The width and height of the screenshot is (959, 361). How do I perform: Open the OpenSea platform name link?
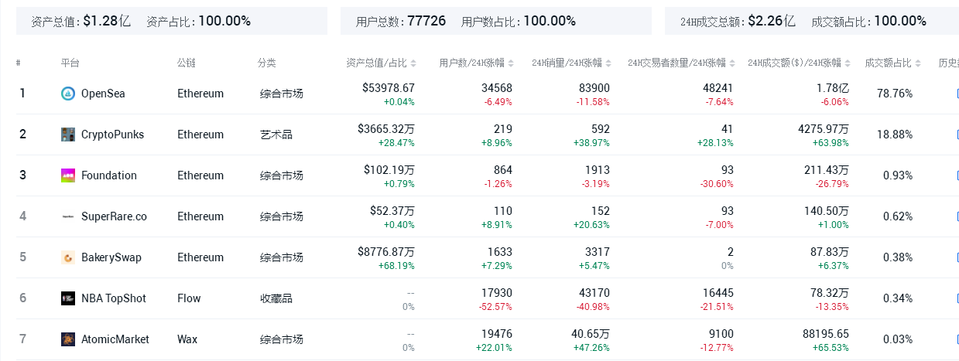[103, 94]
